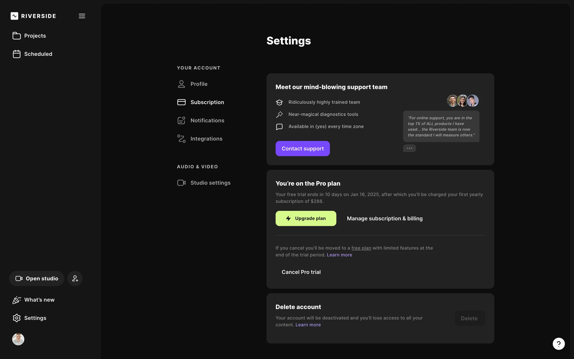The width and height of the screenshot is (574, 359).
Task: Open user profile avatar menu
Action: pos(18,339)
